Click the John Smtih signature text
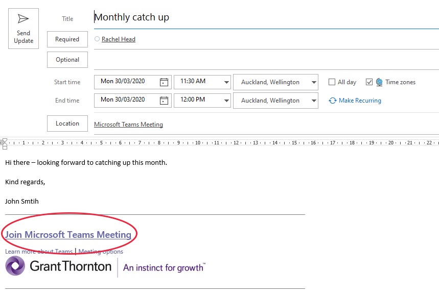 click(22, 202)
